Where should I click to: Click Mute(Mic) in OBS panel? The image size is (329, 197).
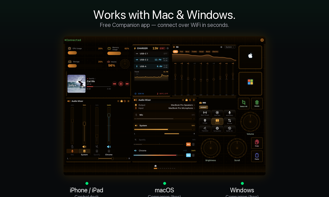[230, 114]
